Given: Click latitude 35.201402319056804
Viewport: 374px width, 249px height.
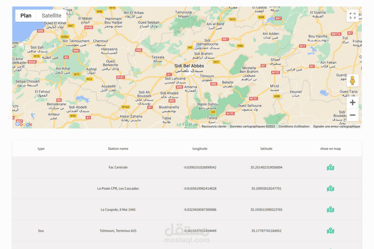Looking at the screenshot, I should [x=266, y=167].
